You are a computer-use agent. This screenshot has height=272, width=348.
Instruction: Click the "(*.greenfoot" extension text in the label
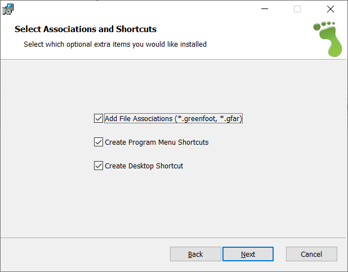coord(195,119)
